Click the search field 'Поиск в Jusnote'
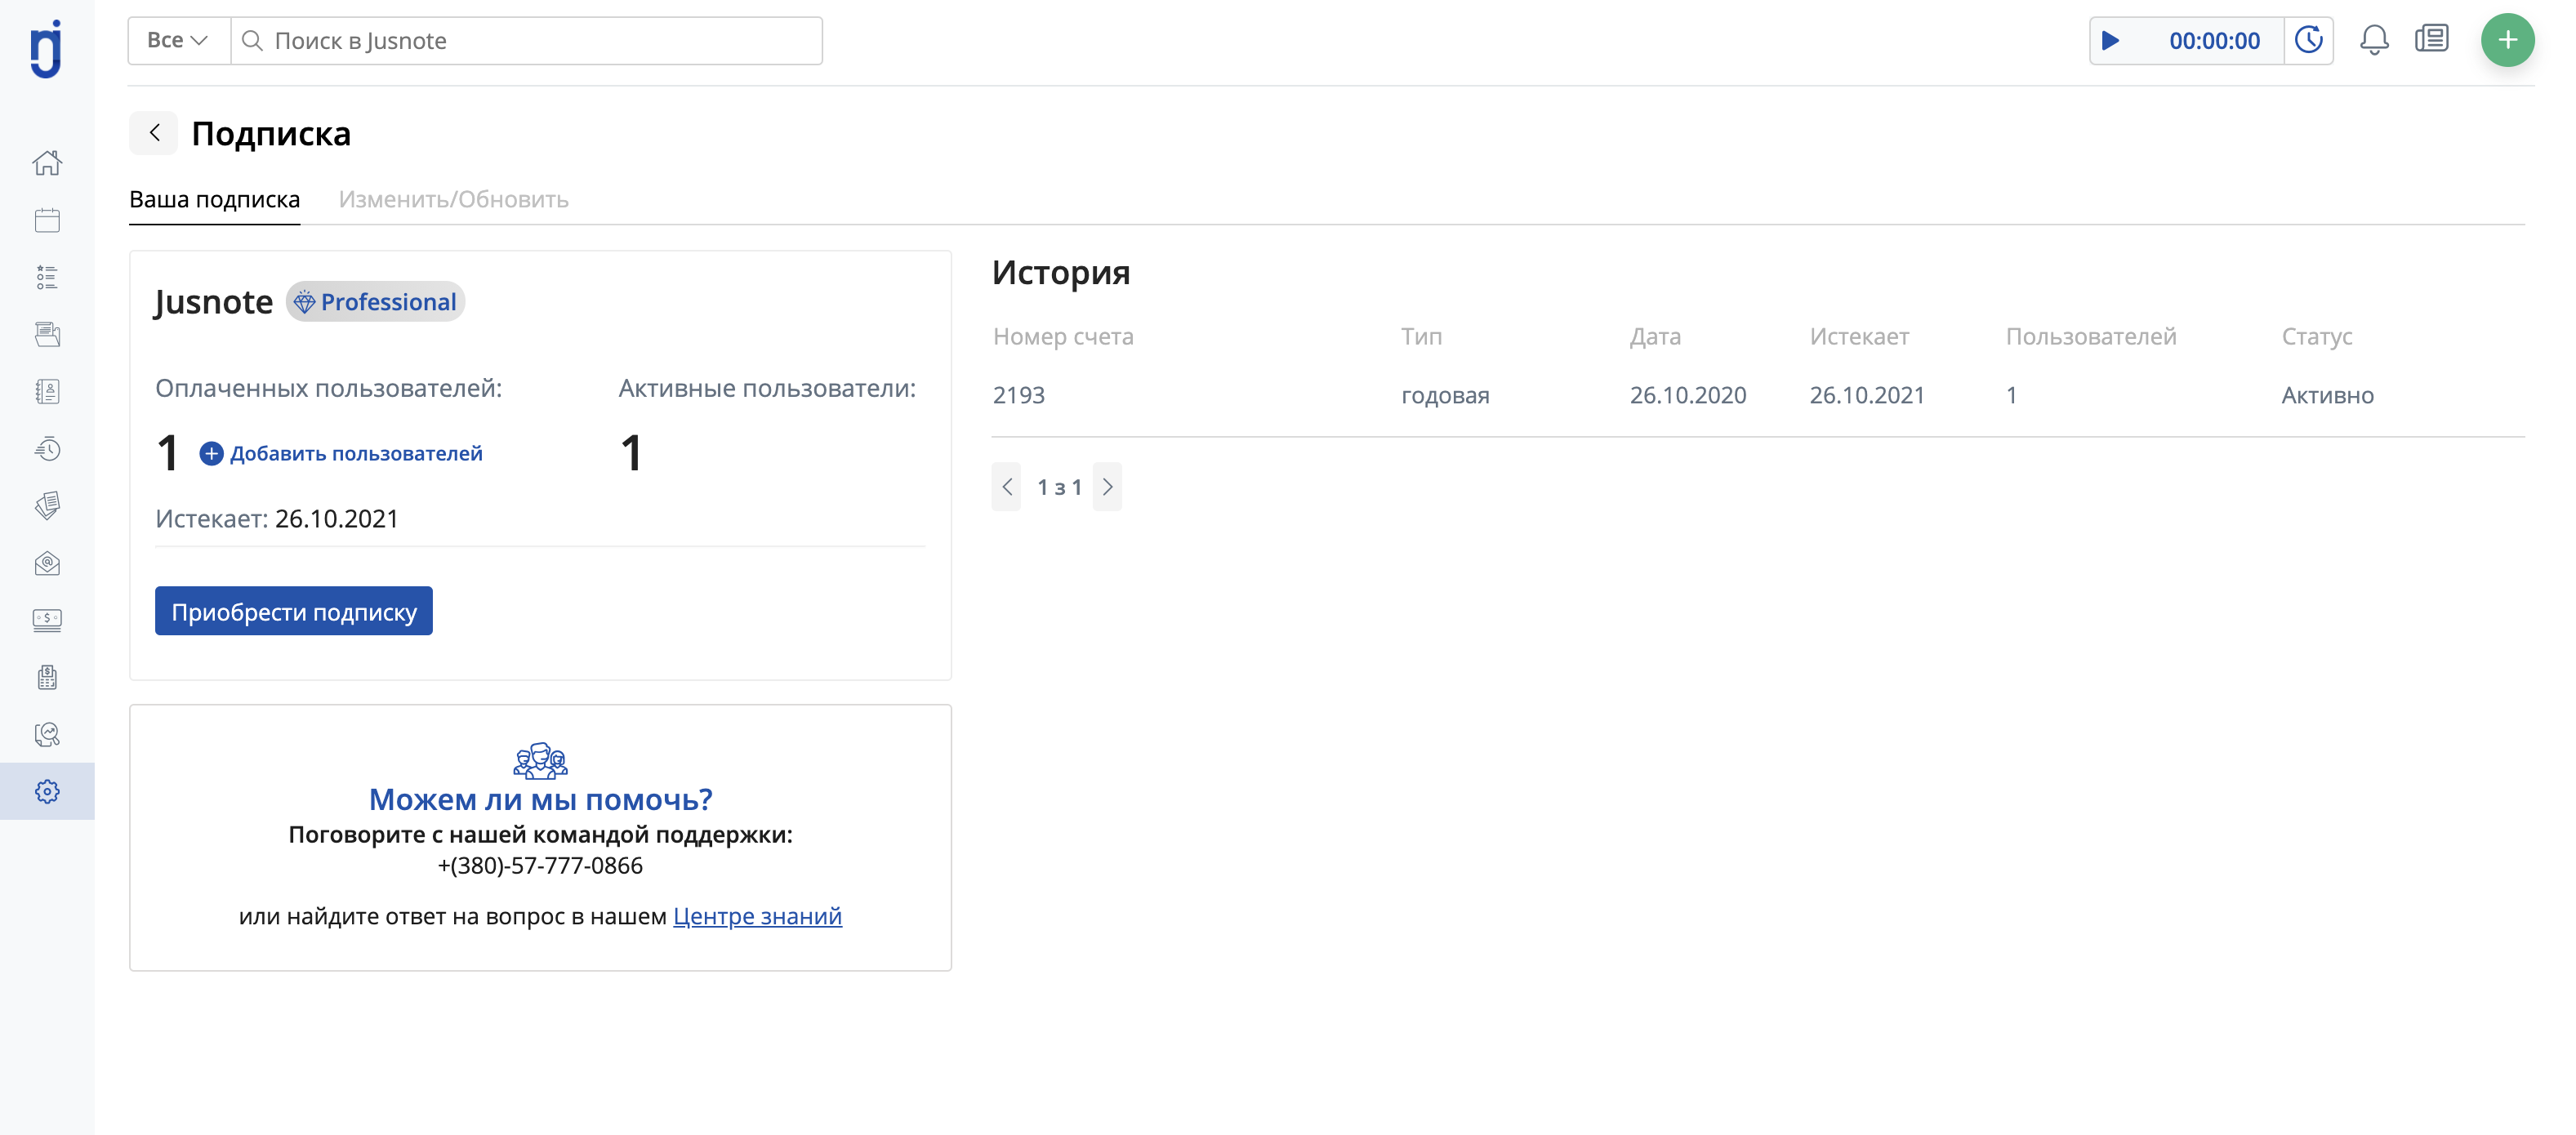Viewport: 2576px width, 1135px height. pos(527,40)
